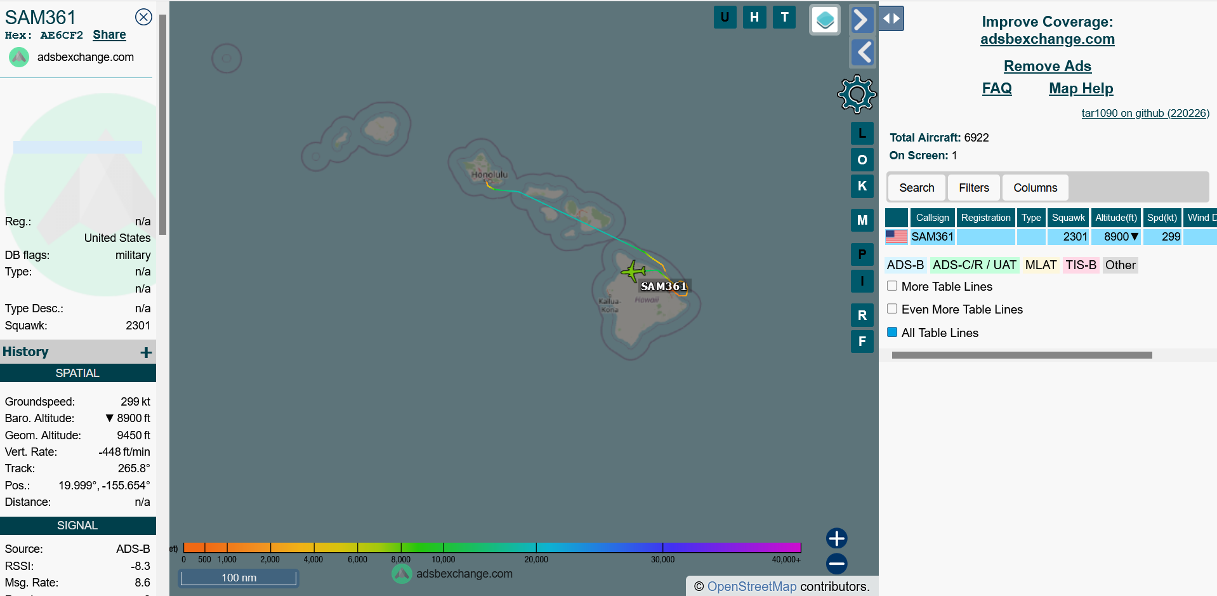Click the SPATIAL section header
This screenshot has width=1217, height=596.
pos(77,373)
